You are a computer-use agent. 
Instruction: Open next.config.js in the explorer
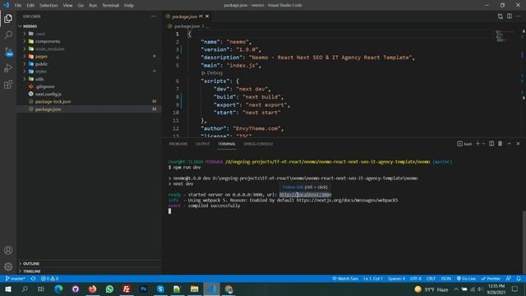48,94
